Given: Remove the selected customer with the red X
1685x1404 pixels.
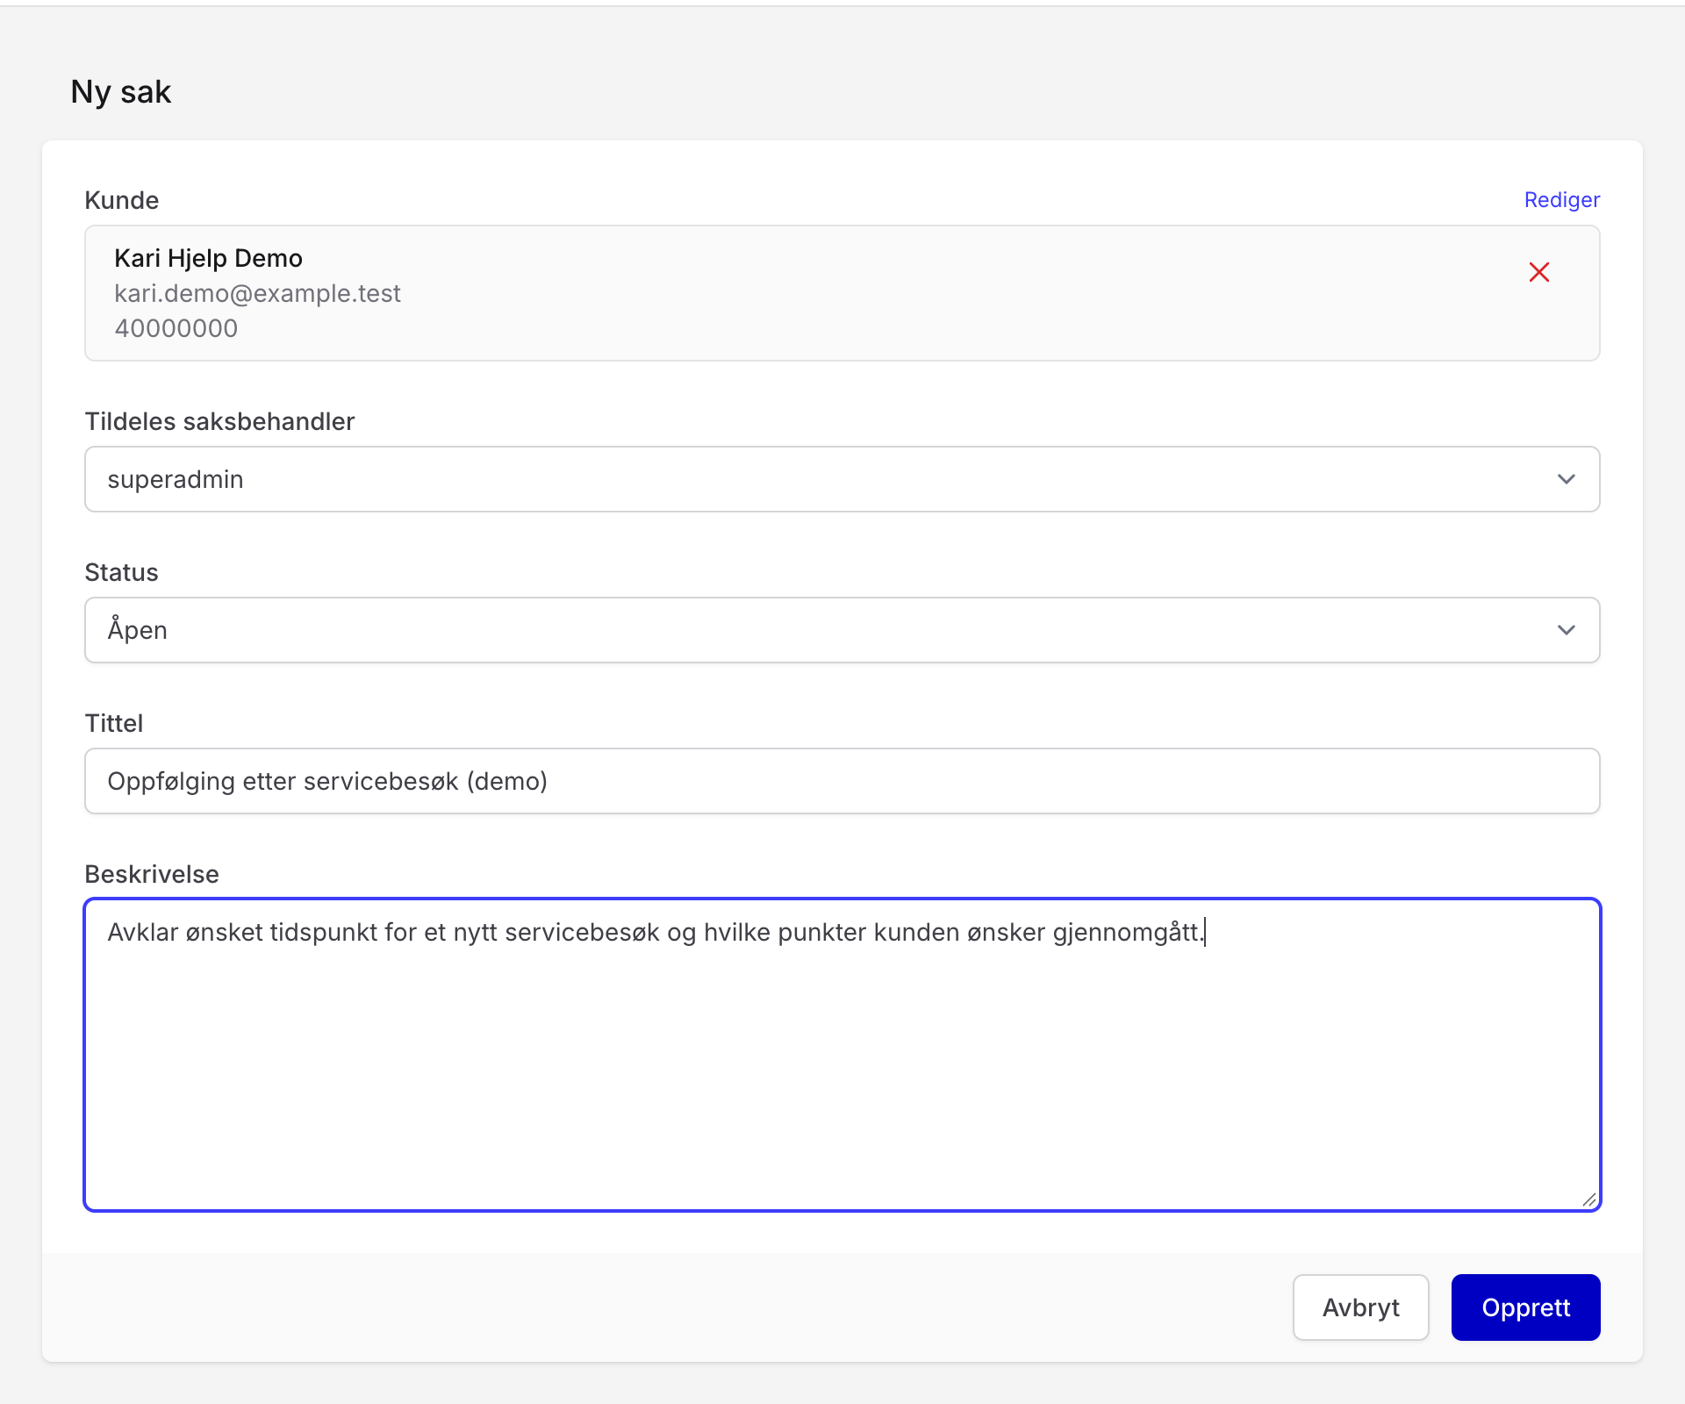Looking at the screenshot, I should 1539,272.
